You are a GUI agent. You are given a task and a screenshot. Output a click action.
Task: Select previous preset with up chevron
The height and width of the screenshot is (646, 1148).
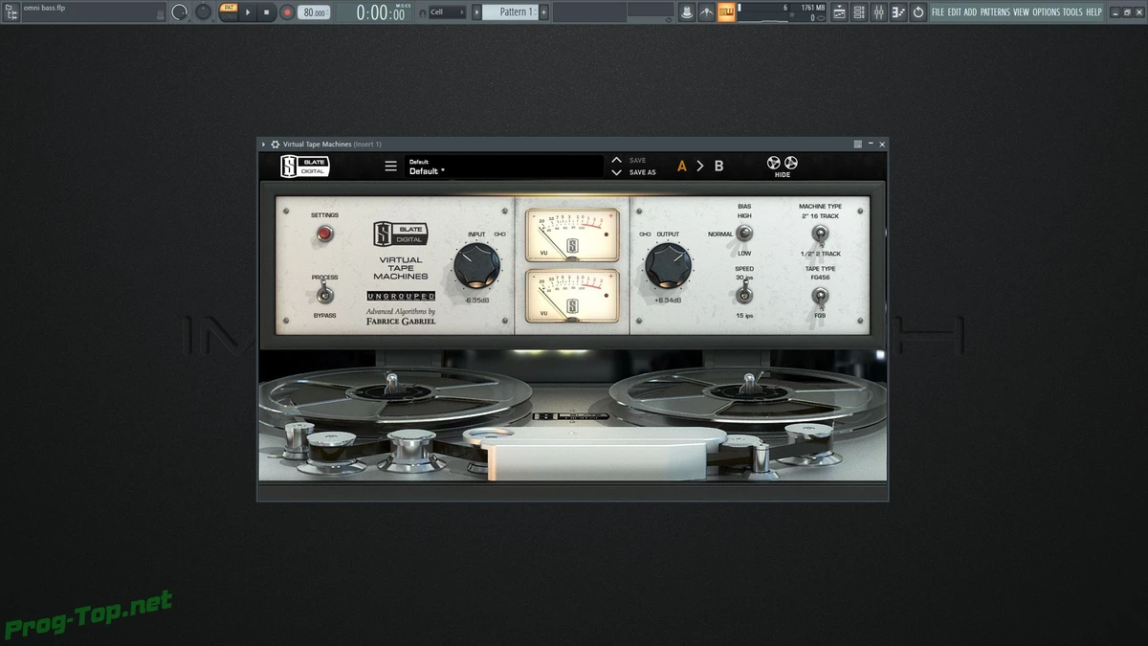pos(617,160)
